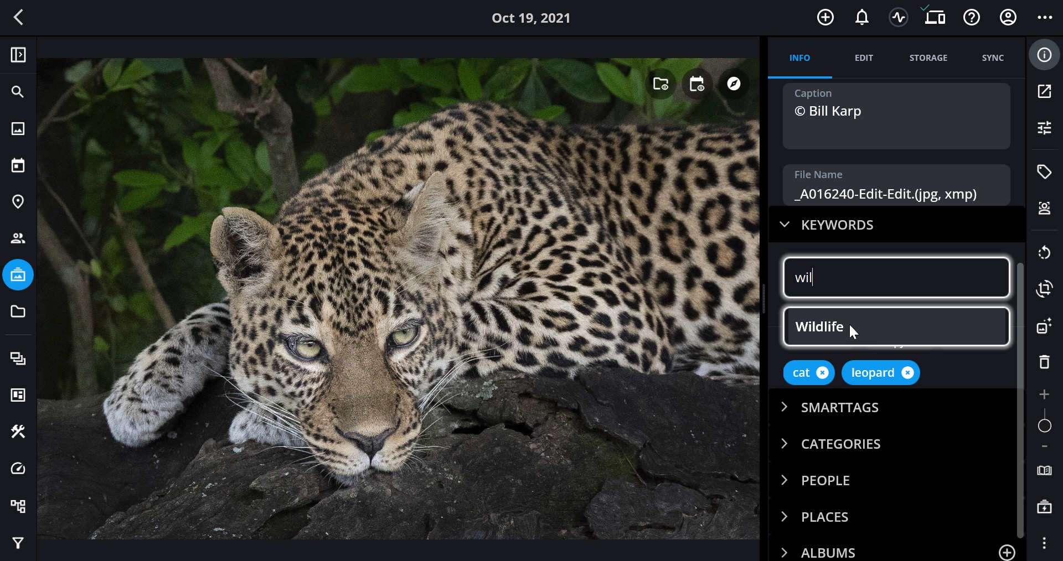
Task: Click the info panel vertical scrollbar
Action: tap(1020, 401)
